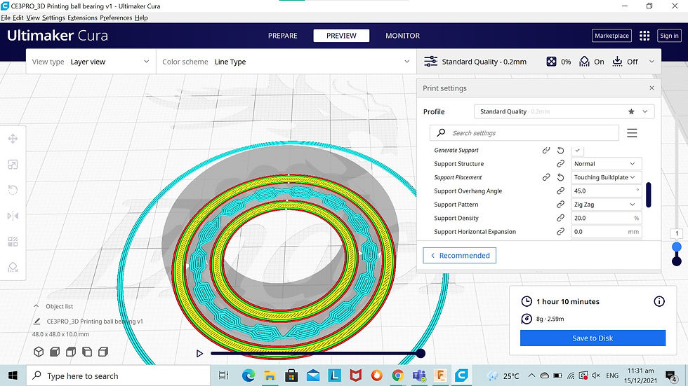Click link icon for Support Overhang Angle
The width and height of the screenshot is (688, 386).
[560, 191]
